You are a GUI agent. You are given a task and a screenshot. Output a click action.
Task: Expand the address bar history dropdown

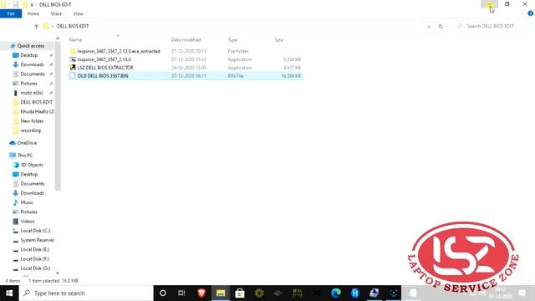[x=429, y=26]
